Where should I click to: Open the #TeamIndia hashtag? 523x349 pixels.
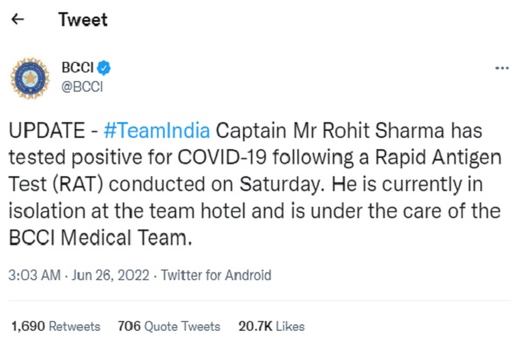tap(156, 133)
